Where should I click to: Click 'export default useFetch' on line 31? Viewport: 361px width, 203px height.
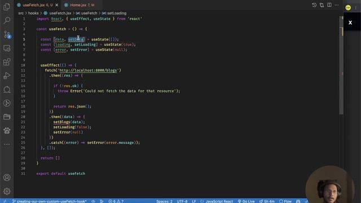click(x=61, y=174)
